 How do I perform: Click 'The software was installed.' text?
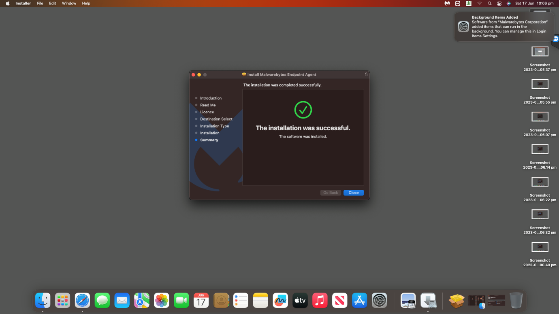click(x=303, y=137)
